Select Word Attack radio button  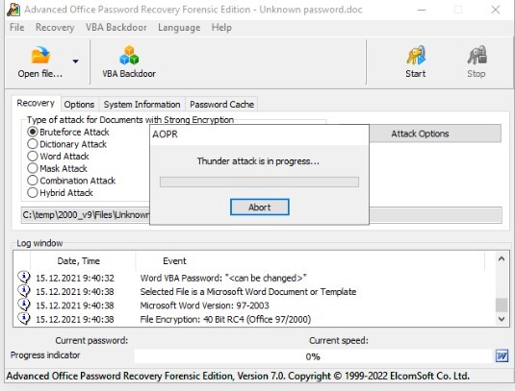point(33,156)
